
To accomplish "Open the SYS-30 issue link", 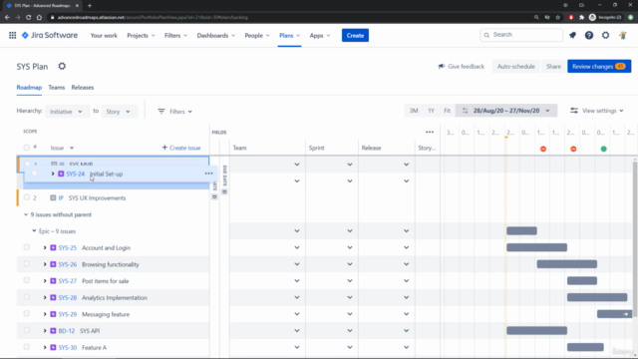I will (x=68, y=348).
